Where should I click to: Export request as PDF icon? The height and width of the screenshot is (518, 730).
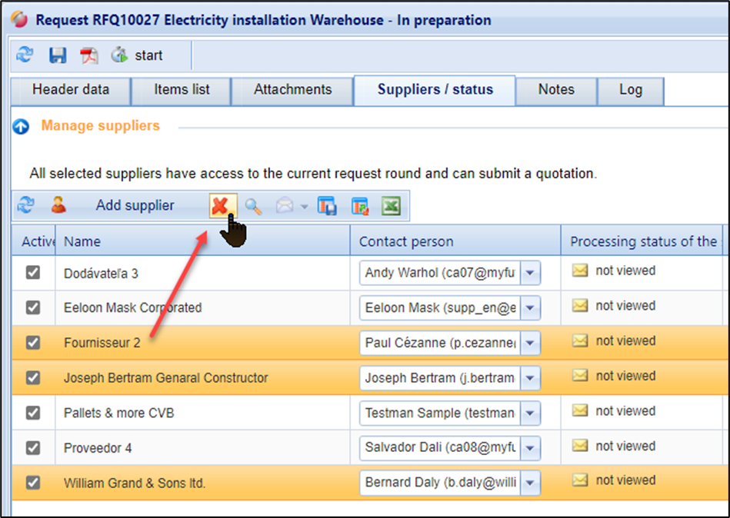click(x=89, y=55)
